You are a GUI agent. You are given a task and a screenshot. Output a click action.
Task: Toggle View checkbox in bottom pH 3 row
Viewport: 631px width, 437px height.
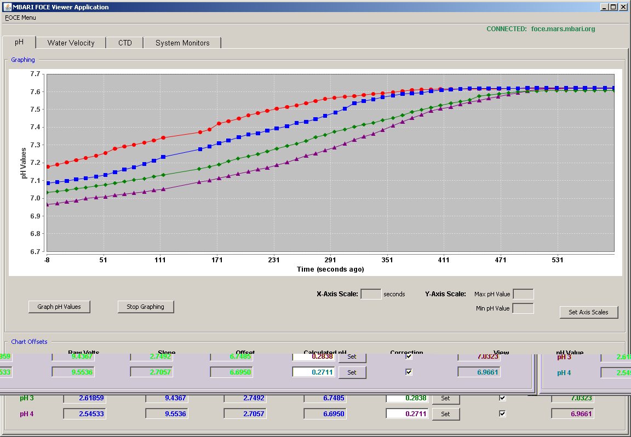point(502,398)
